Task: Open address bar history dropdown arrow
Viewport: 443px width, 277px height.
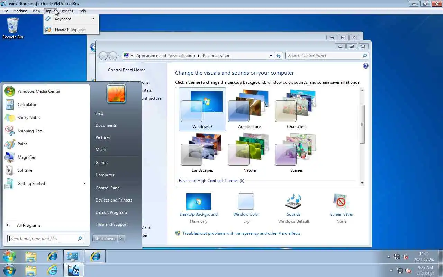Action: click(x=271, y=56)
